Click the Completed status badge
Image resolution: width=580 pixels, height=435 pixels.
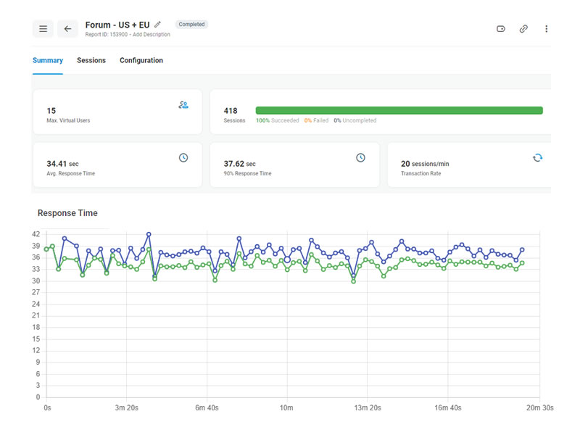click(191, 23)
